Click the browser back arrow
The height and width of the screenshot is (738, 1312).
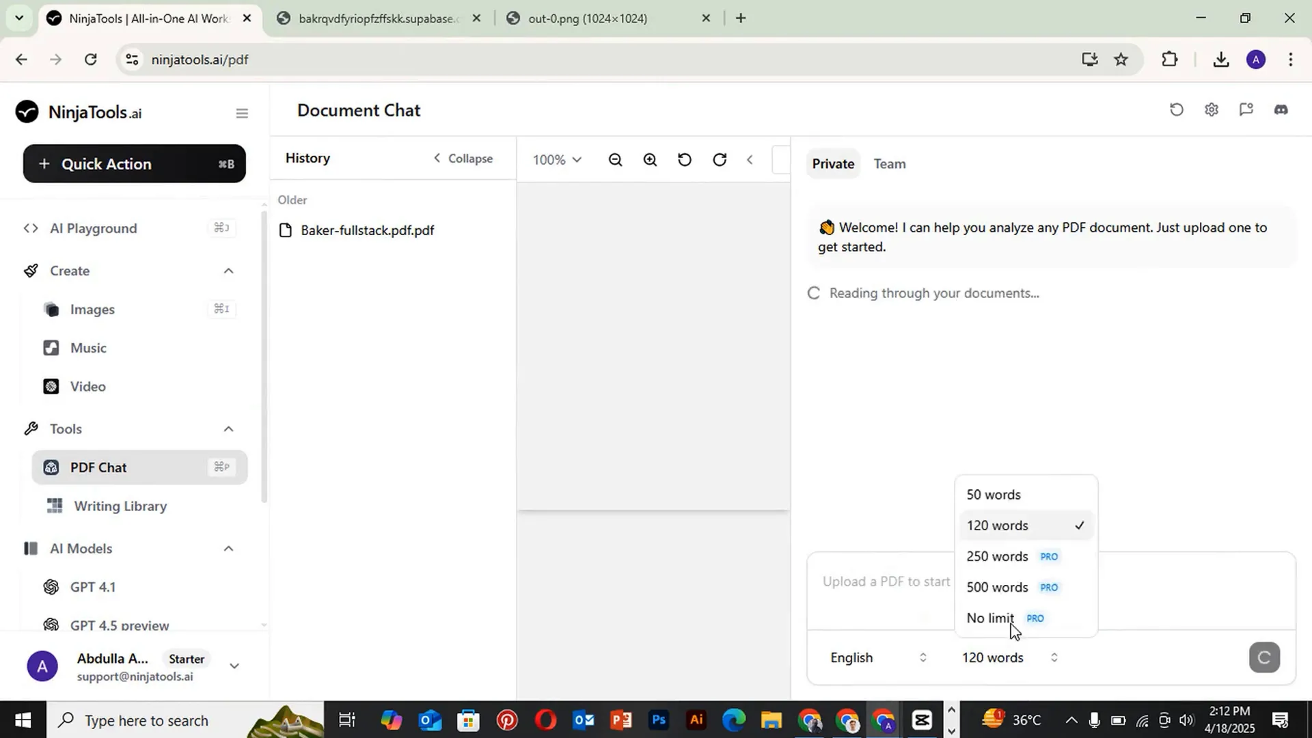click(x=21, y=59)
